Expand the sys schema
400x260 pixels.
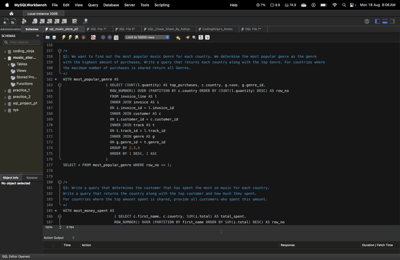[5, 110]
